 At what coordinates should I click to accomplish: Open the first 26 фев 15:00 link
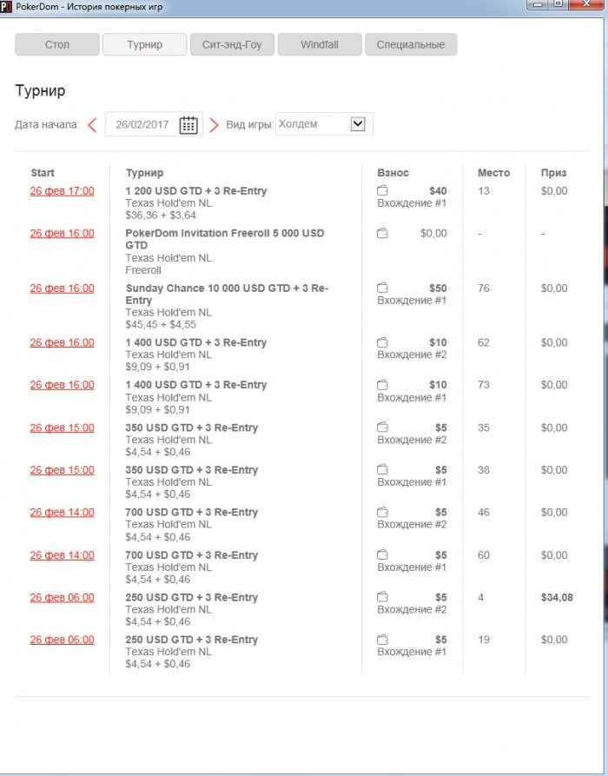point(63,428)
